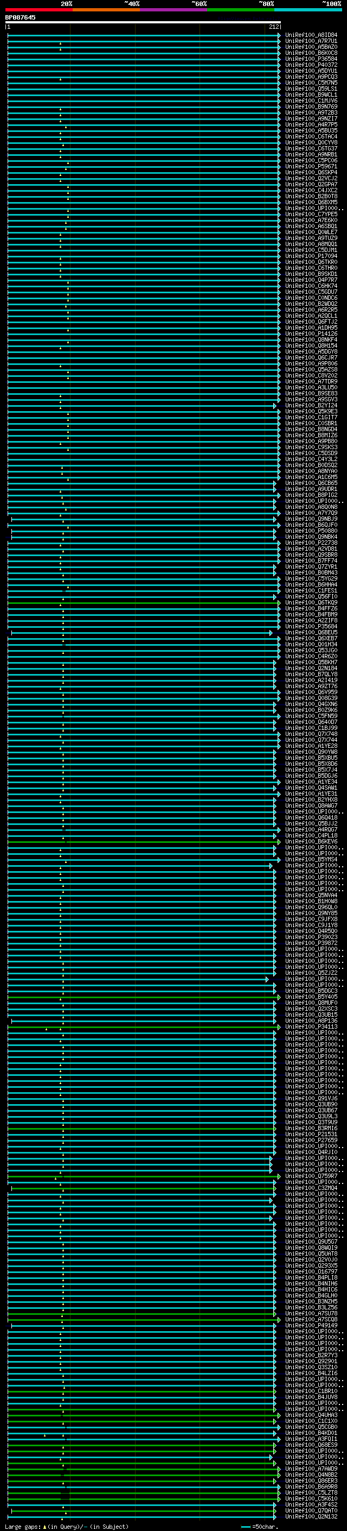Select hit label UniRef100_C1MJV6

coord(311,100)
